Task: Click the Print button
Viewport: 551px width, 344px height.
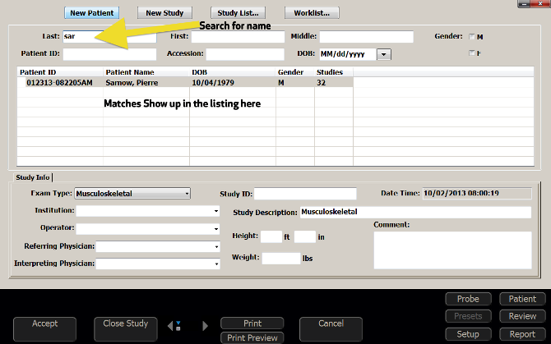Action: [252, 323]
